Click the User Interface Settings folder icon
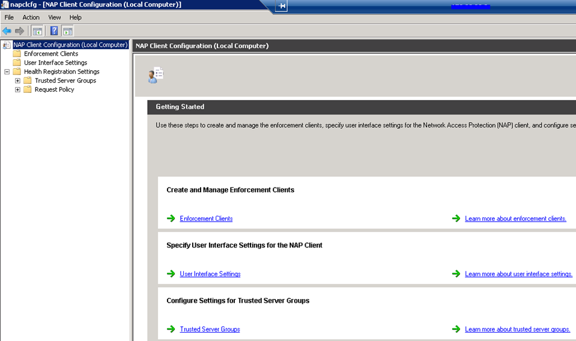This screenshot has height=341, width=576. point(17,63)
